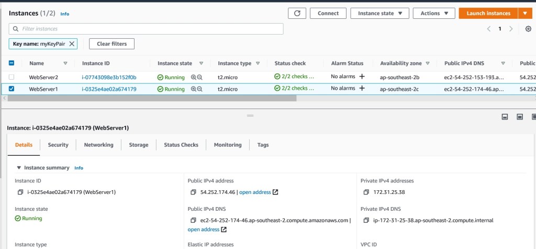Check the WebServer2 row checkbox
The height and width of the screenshot is (249, 536).
12,77
